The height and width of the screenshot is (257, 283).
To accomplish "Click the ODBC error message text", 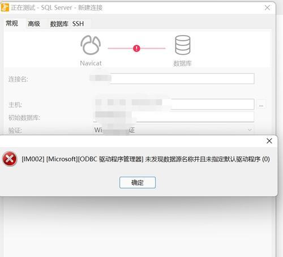I will [145, 159].
